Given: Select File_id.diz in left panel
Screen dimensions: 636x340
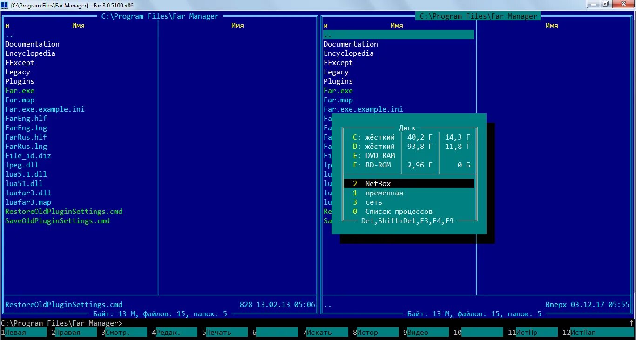Looking at the screenshot, I should click(x=28, y=156).
